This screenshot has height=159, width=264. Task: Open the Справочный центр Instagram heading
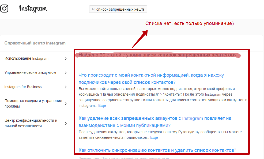(x=35, y=43)
